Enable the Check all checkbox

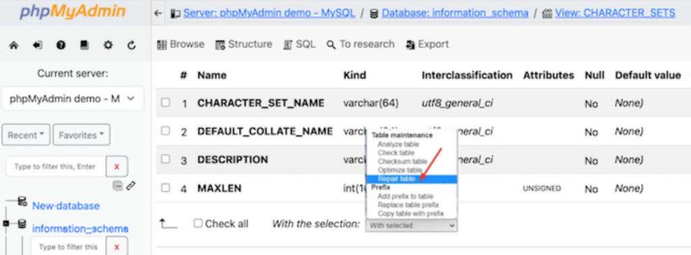click(198, 223)
